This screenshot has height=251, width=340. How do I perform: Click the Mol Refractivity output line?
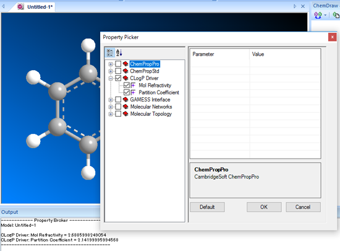(53, 235)
